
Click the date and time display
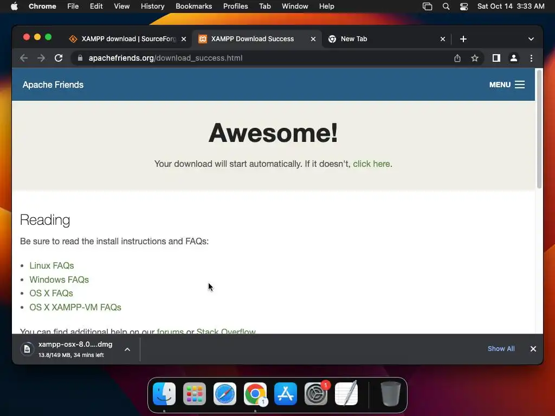tap(511, 6)
